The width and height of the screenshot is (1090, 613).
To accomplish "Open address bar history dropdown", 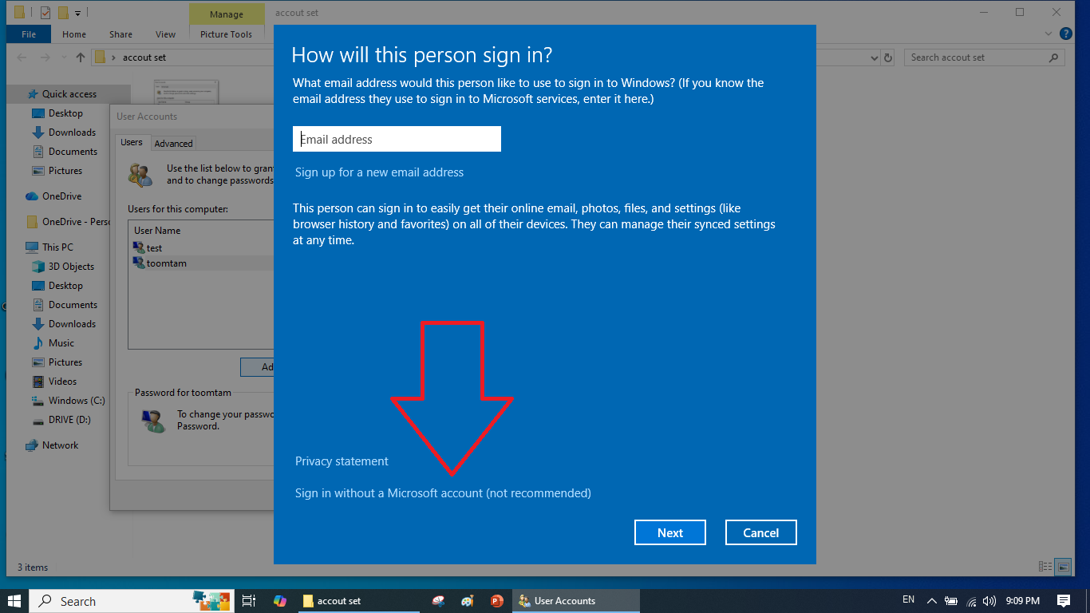I will pyautogui.click(x=874, y=57).
